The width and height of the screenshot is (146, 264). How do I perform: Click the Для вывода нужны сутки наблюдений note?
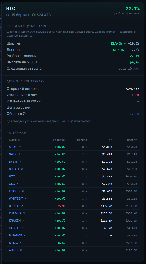point(49,121)
